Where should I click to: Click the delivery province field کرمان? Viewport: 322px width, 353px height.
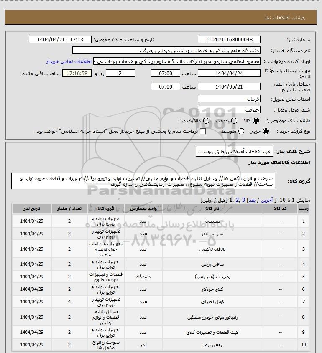pyautogui.click(x=229, y=99)
